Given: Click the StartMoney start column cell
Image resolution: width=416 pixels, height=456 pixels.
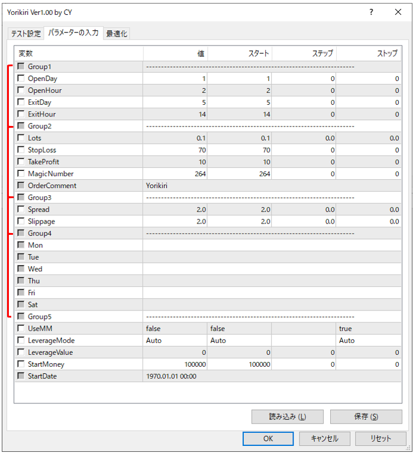Looking at the screenshot, I should click(240, 364).
